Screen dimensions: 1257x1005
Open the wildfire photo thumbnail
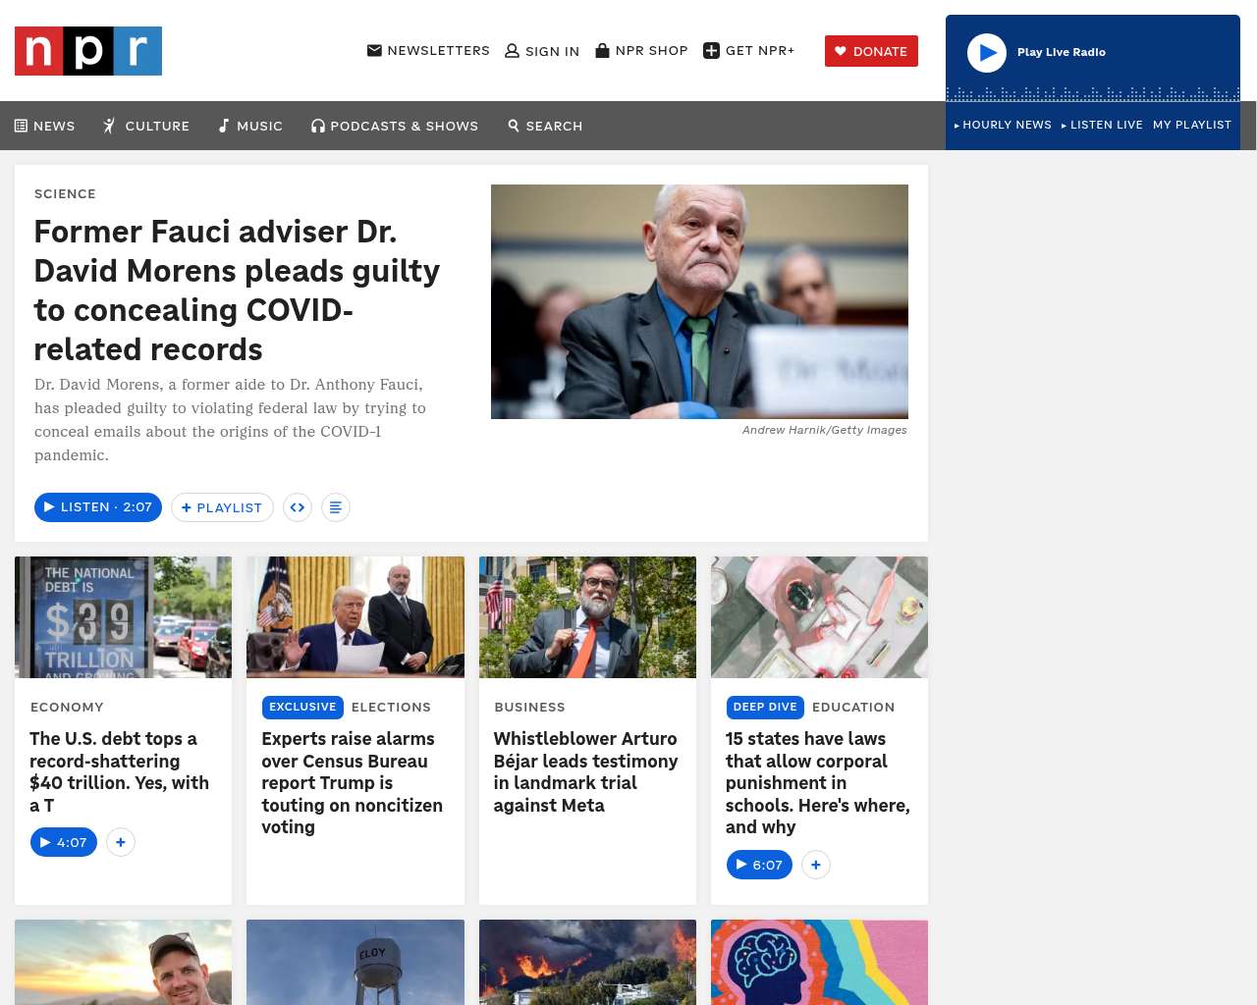pos(587,963)
